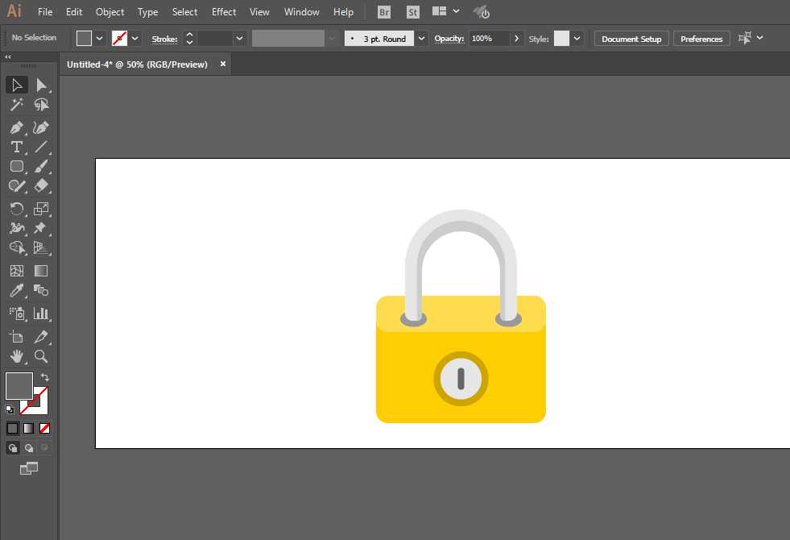Switch the paint mode to Gradient

[28, 428]
